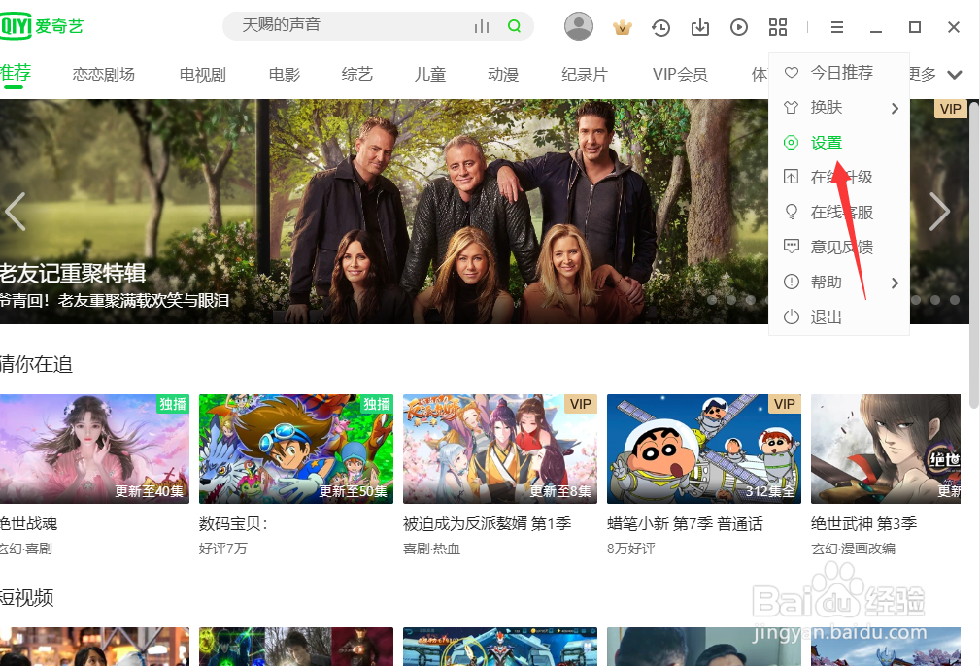Screen dimensions: 980x666
Task: Switch to VIP会员 tab
Action: (x=680, y=75)
